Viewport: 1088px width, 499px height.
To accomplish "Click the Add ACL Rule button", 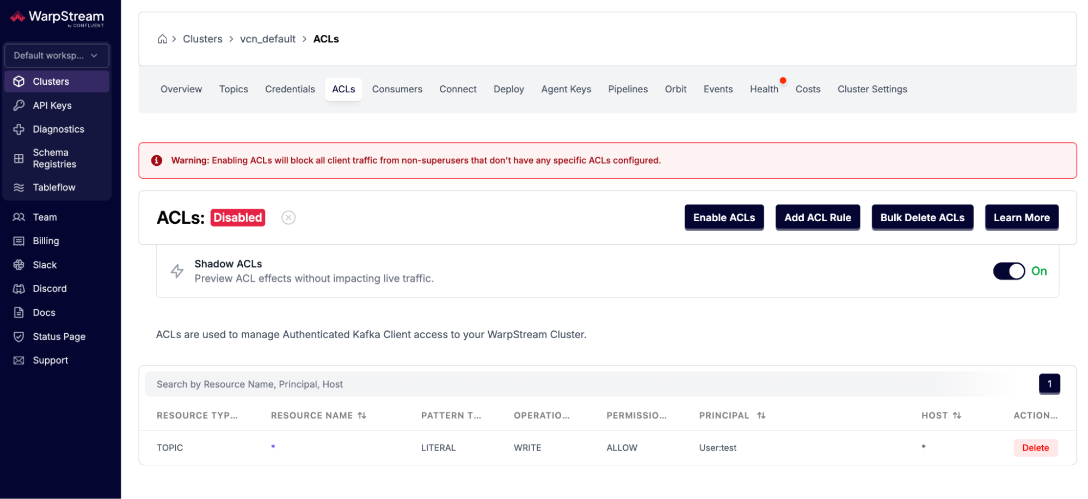I will (x=817, y=217).
